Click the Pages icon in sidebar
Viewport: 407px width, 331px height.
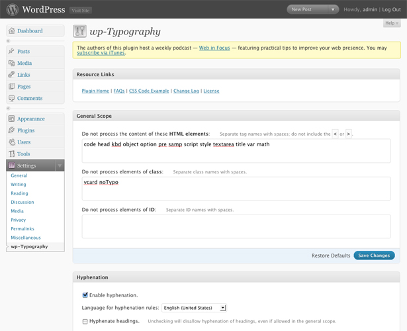(11, 86)
